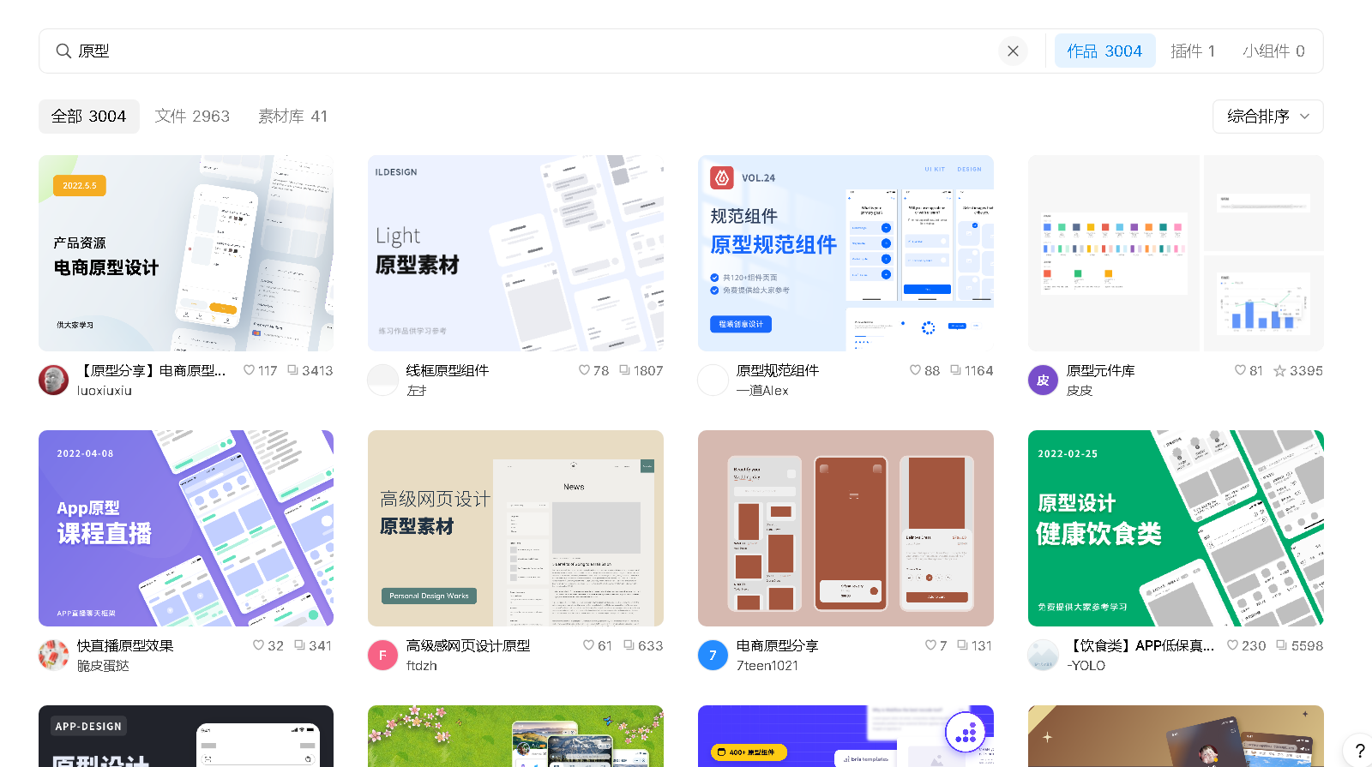Screen dimensions: 1372x767
Task: Like 高级感网页设计原型 via heart icon
Action: coord(588,645)
